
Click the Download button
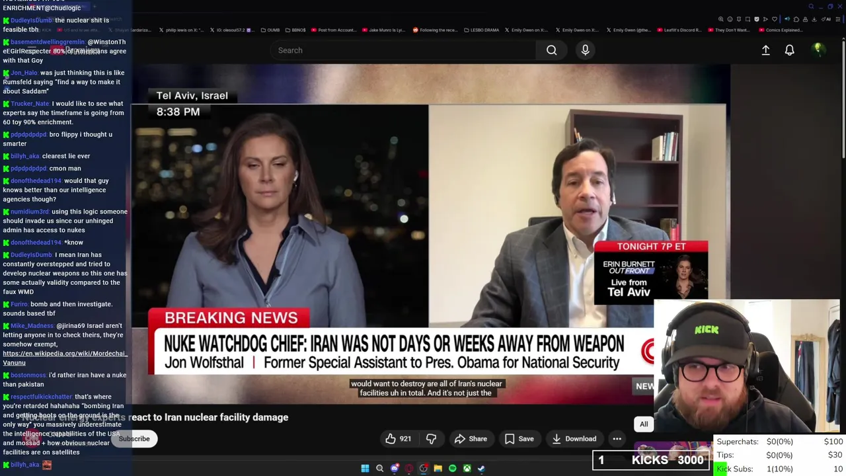tap(574, 438)
